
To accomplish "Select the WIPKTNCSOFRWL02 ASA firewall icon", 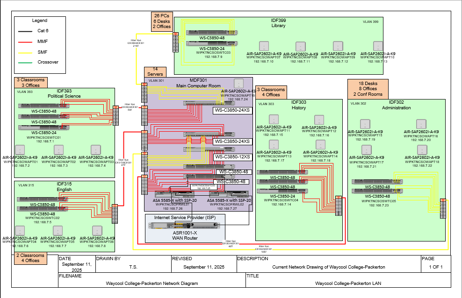I will 229,194.
